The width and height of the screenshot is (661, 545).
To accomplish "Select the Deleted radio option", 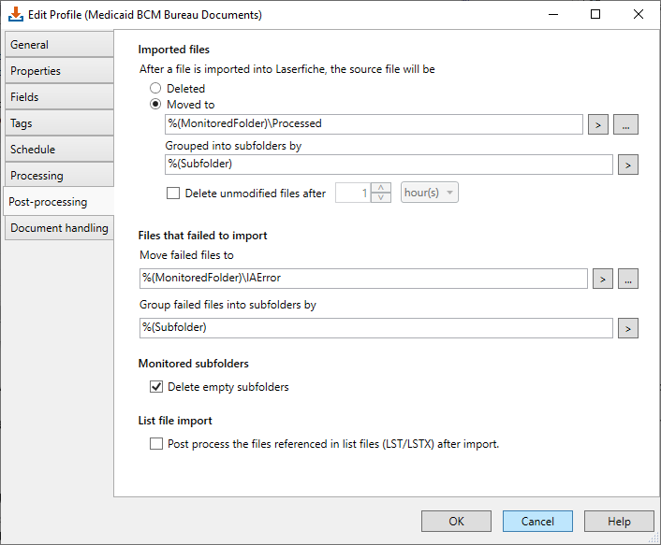I will click(155, 88).
